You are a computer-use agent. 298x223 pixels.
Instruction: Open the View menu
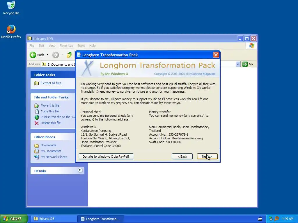(52, 46)
